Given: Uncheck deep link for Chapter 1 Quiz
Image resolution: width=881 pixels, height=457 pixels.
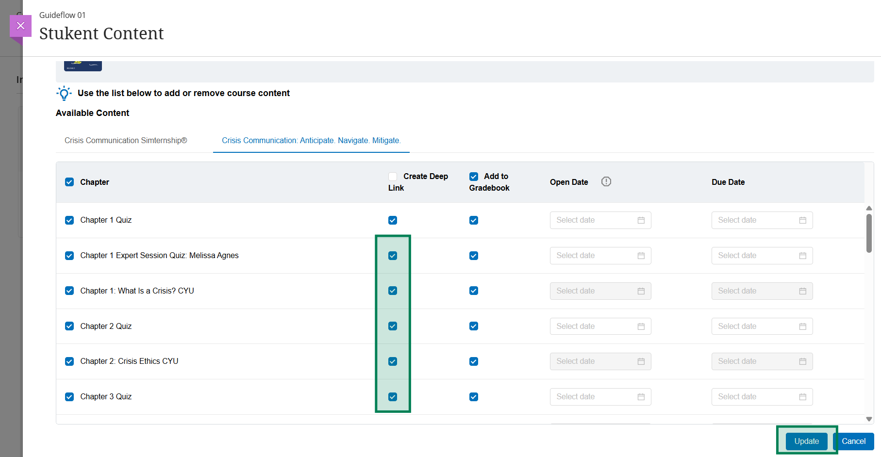Looking at the screenshot, I should pos(393,220).
